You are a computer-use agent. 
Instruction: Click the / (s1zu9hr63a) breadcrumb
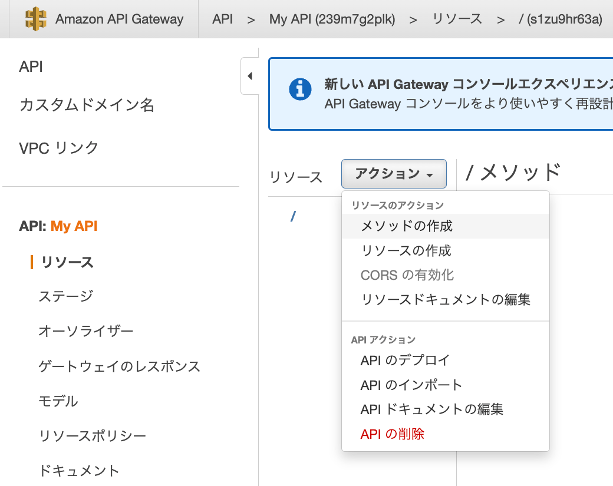click(560, 19)
